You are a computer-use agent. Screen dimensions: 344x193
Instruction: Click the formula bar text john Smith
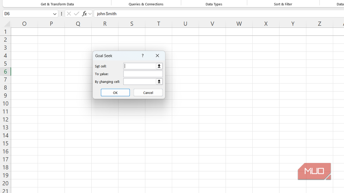107,14
